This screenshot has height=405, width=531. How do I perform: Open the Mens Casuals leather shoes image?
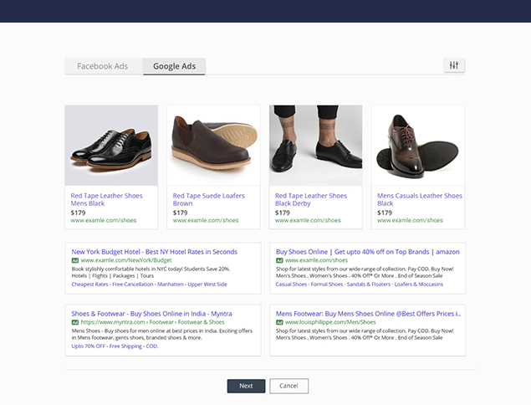tap(418, 145)
